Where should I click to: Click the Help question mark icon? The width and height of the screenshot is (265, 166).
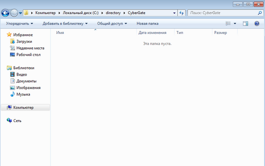tap(257, 24)
